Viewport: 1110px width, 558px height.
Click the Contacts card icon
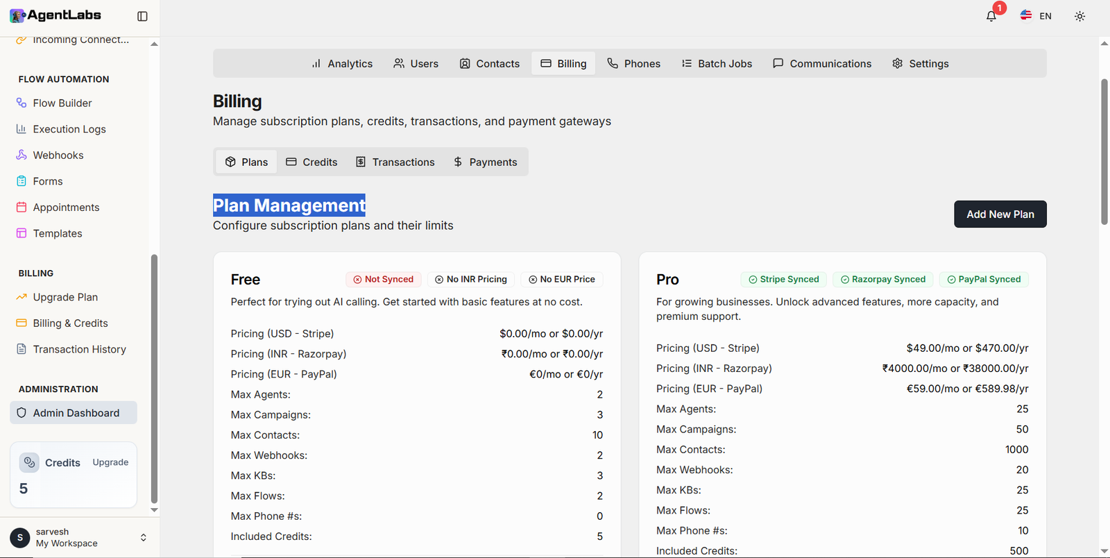pos(465,63)
